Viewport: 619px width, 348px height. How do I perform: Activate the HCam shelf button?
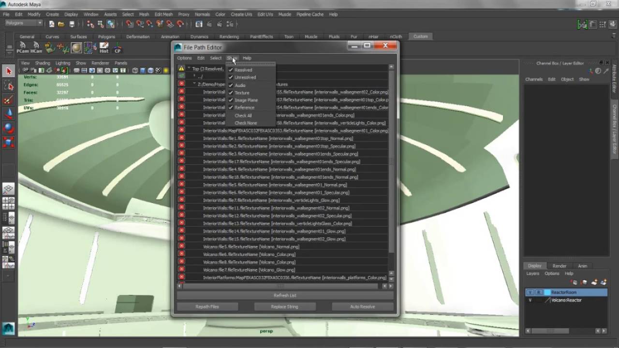click(36, 47)
